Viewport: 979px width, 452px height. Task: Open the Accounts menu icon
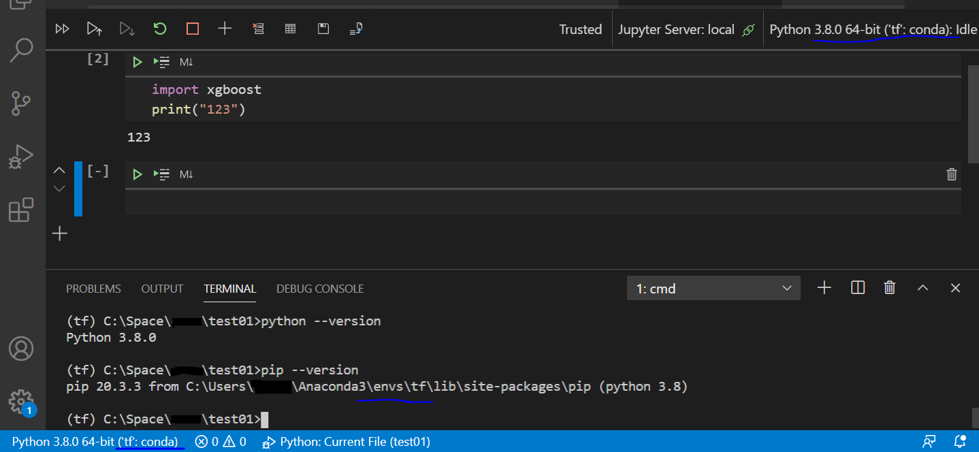21,349
